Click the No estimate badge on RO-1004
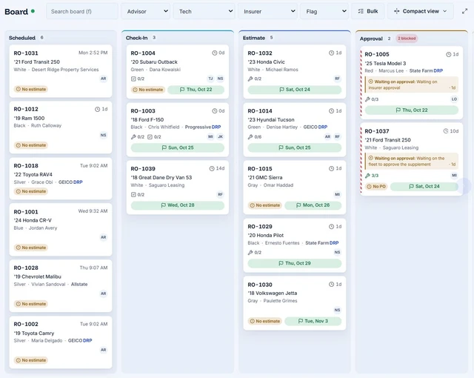 [148, 90]
